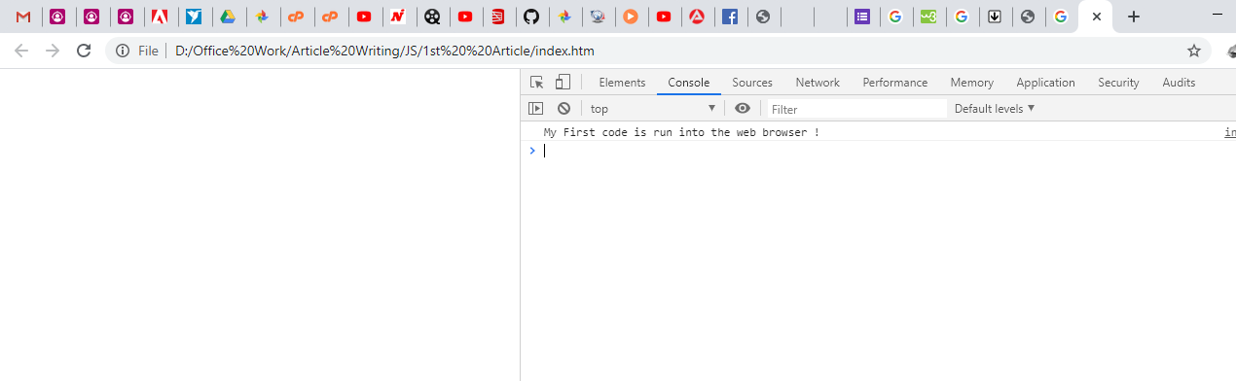The width and height of the screenshot is (1236, 381).
Task: Show the console sidebar
Action: pyautogui.click(x=535, y=109)
